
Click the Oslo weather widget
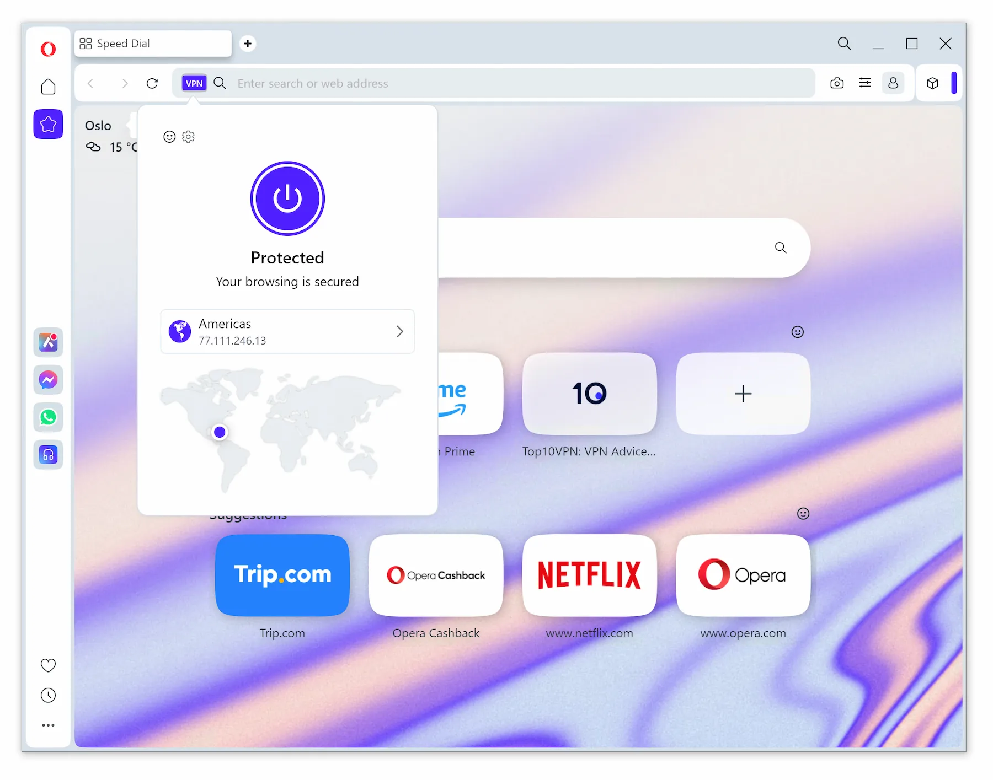click(110, 136)
